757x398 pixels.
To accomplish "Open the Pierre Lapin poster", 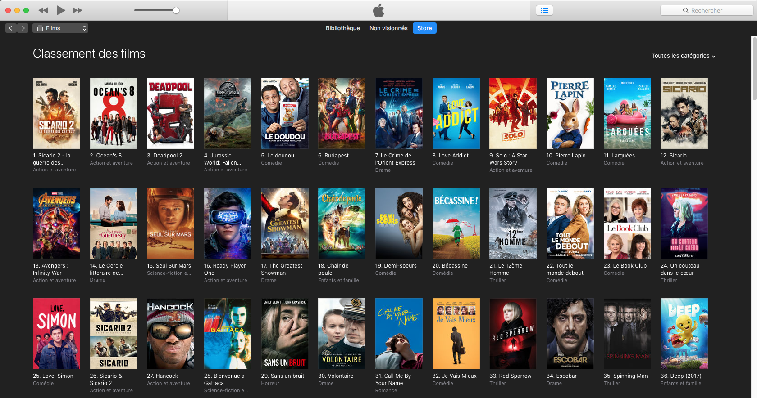I will [570, 113].
